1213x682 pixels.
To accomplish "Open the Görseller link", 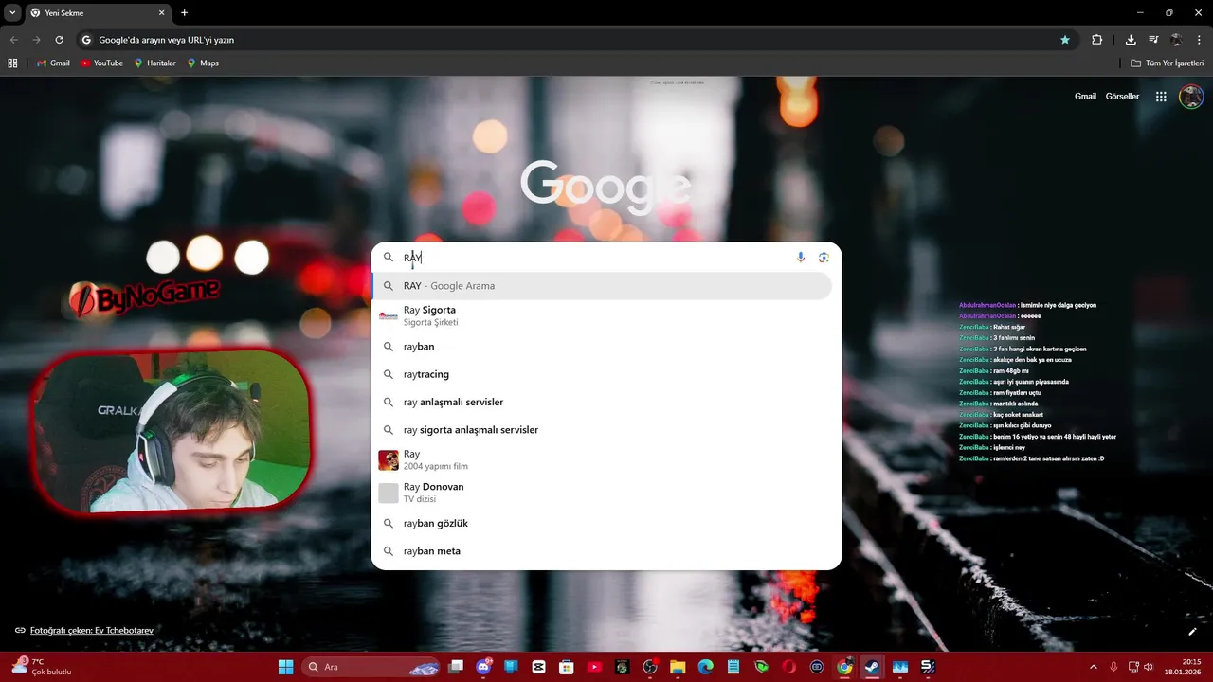I will tap(1122, 97).
